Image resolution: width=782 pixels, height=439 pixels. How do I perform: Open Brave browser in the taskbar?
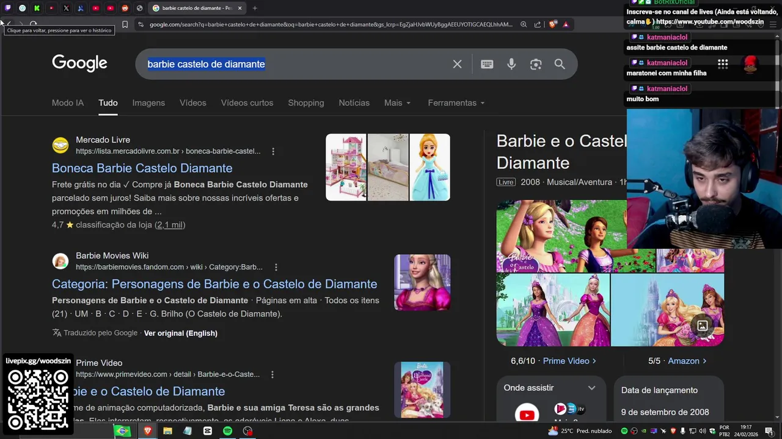tap(147, 431)
